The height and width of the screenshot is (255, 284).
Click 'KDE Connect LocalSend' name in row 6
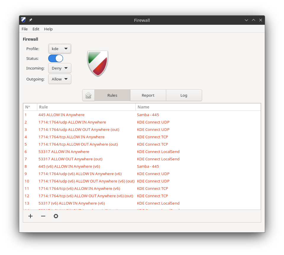pyautogui.click(x=158, y=152)
